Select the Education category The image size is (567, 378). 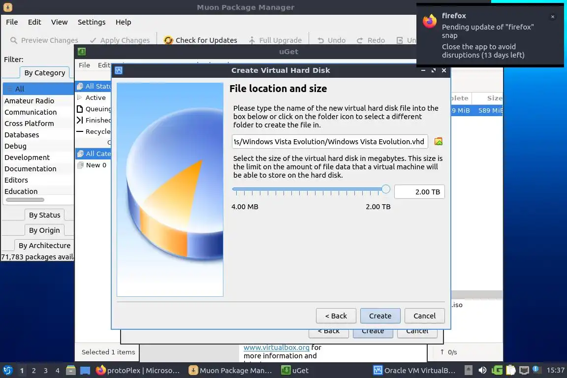[38, 191]
